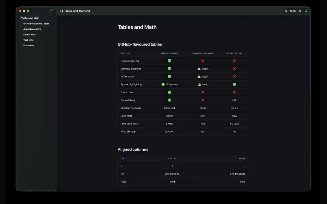Click the free cell in price row
Viewport: 327px width, 204px height.
pos(203,124)
